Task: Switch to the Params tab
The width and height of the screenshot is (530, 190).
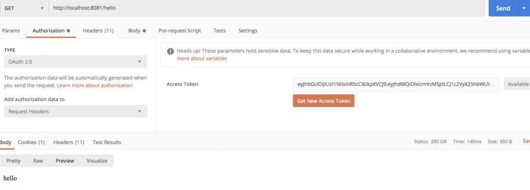Action: 11,30
